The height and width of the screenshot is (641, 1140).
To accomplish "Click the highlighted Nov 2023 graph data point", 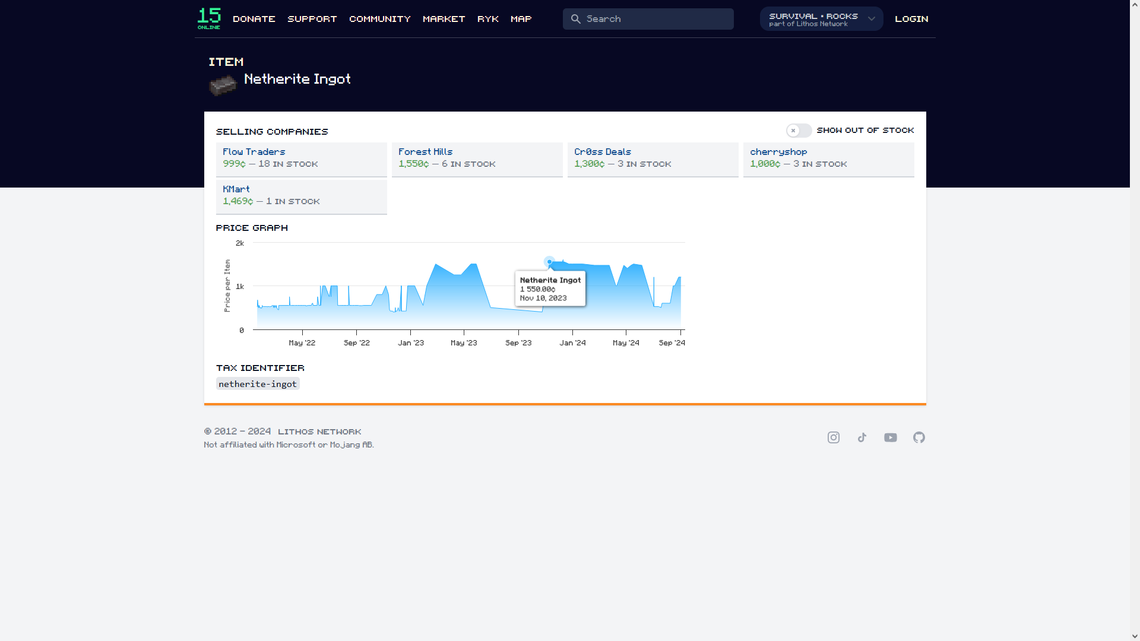I will click(x=549, y=262).
